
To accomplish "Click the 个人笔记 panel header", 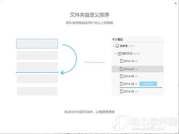I will point(117,39).
